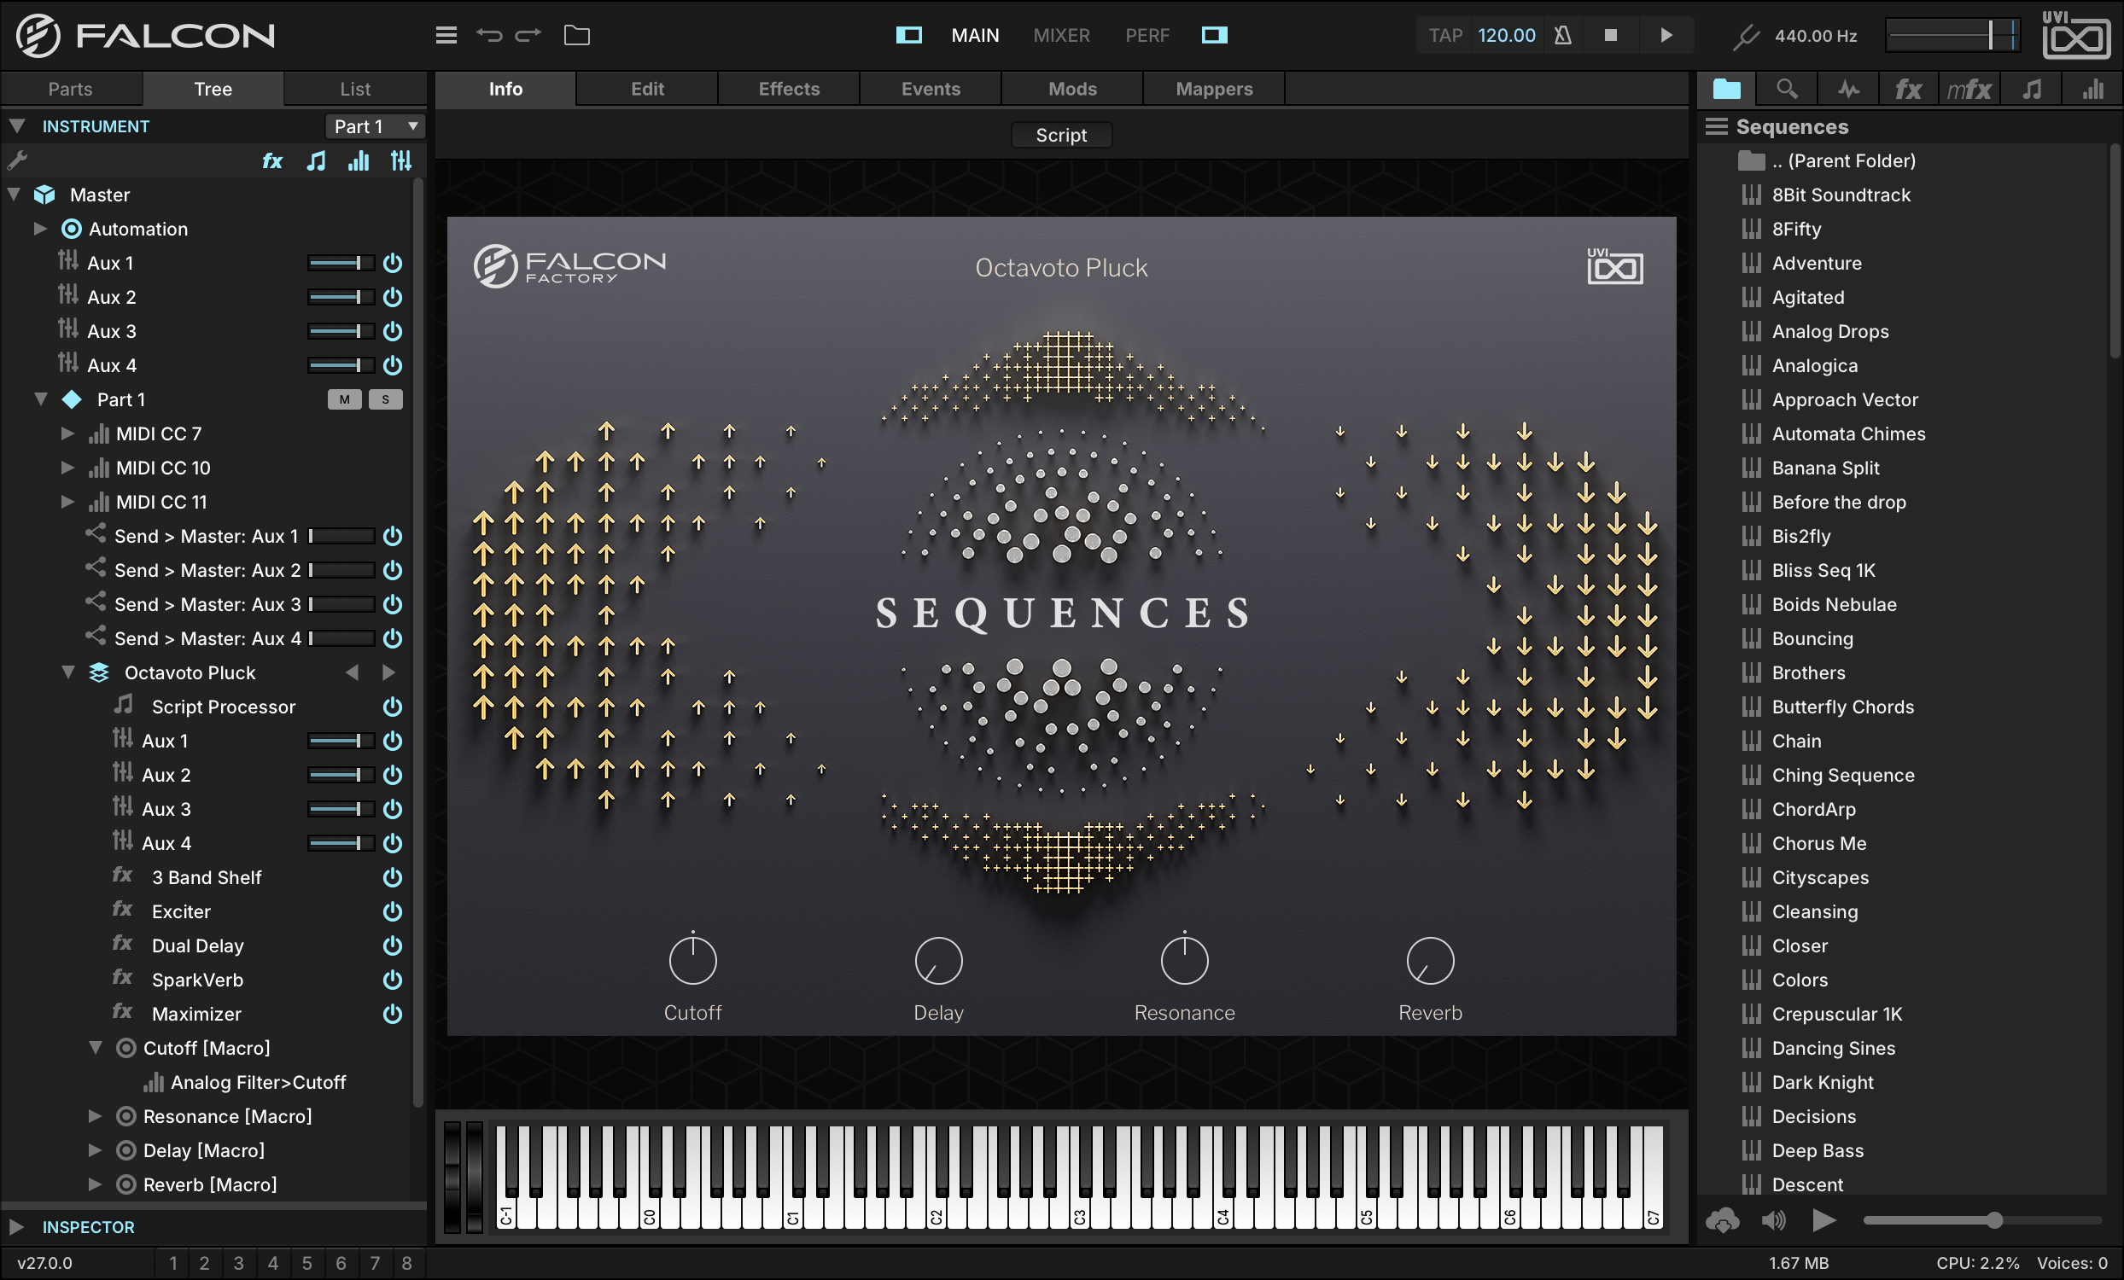Open the fx browser tab icon
The height and width of the screenshot is (1280, 2124).
[x=1907, y=89]
